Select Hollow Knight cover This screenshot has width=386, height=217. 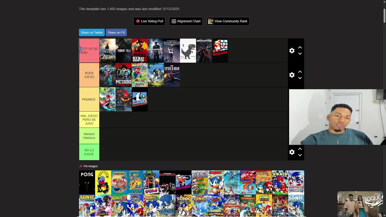point(172,51)
